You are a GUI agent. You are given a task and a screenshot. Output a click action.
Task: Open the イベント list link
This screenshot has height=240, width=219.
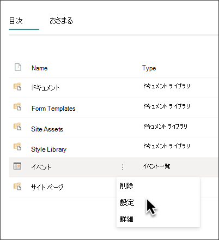[x=41, y=167]
